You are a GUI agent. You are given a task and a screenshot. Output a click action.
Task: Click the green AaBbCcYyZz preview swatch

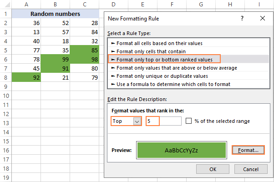click(181, 150)
